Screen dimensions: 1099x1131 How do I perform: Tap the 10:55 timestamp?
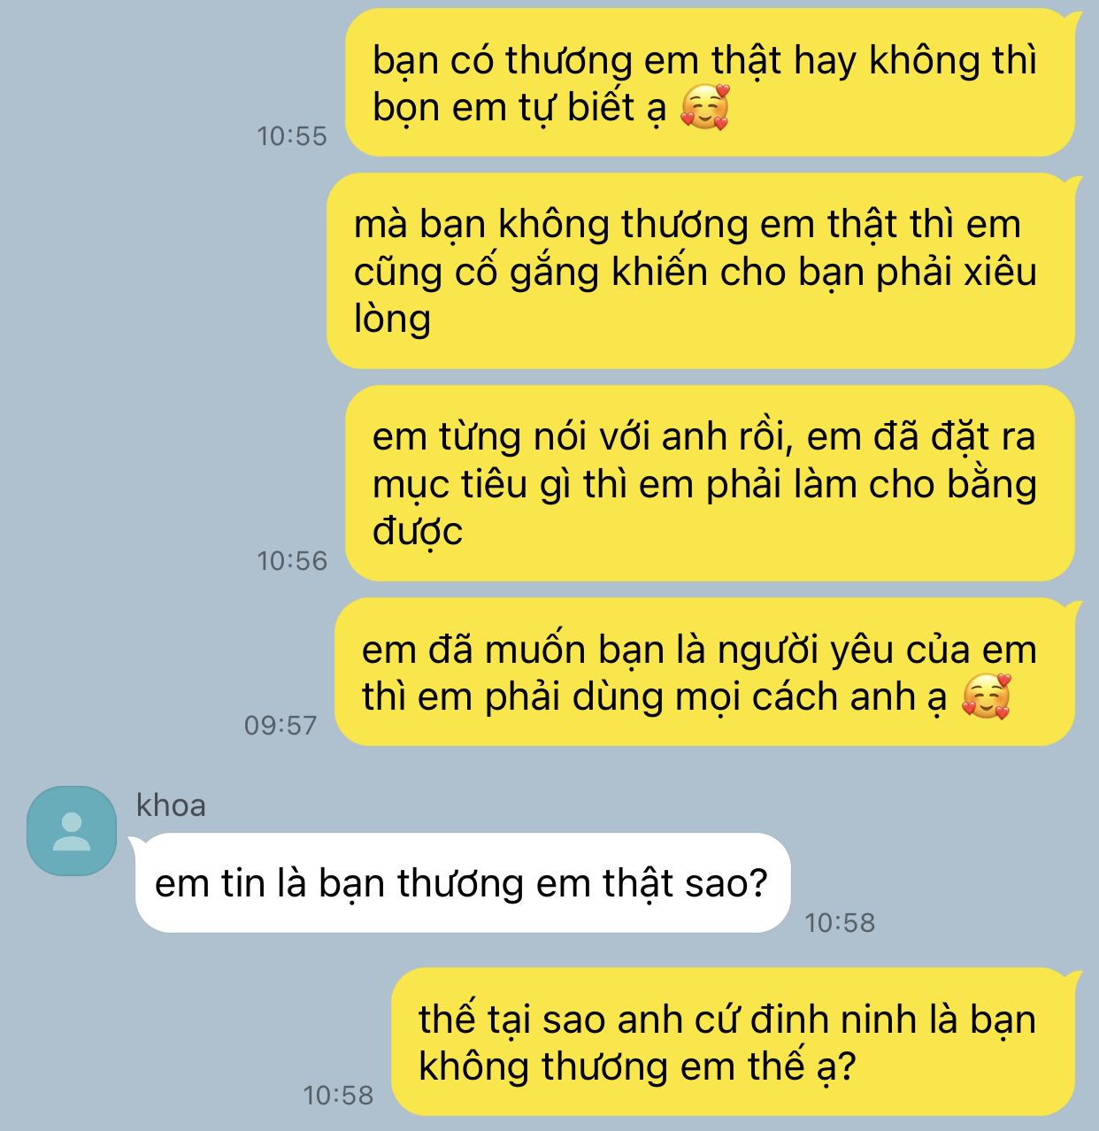[x=292, y=136]
